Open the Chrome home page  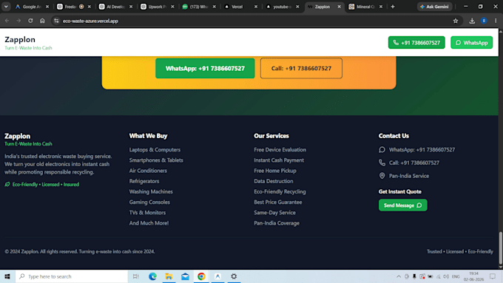pyautogui.click(x=42, y=21)
